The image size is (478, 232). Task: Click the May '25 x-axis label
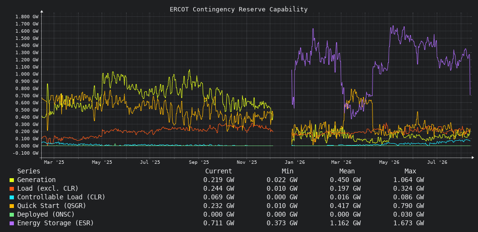point(102,162)
